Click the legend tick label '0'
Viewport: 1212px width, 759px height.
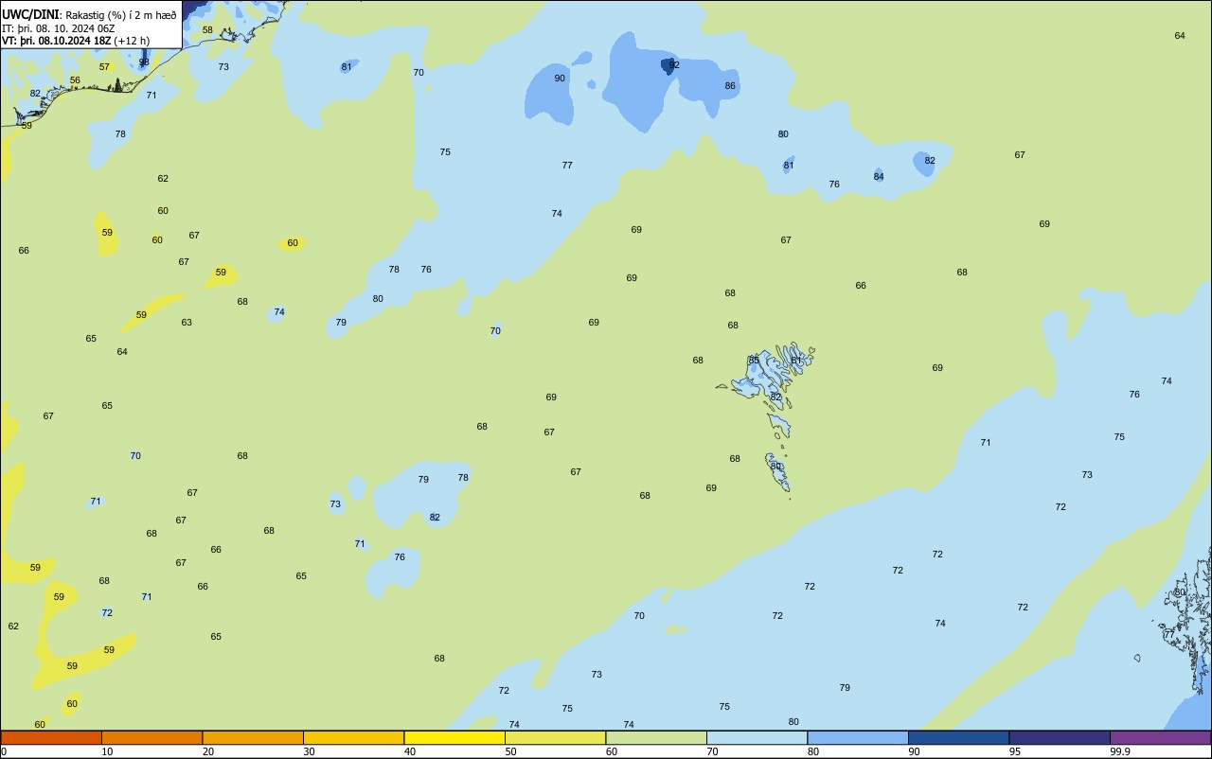pyautogui.click(x=4, y=751)
